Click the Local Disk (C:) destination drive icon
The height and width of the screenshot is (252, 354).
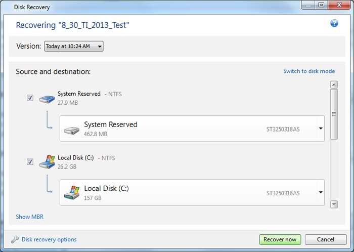click(72, 193)
